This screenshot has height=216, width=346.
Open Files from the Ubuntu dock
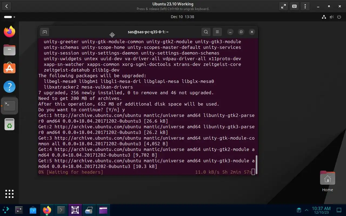coord(9,50)
